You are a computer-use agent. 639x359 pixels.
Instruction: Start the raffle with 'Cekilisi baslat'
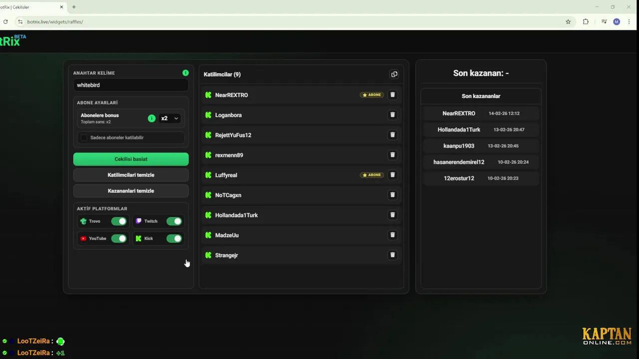[131, 159]
